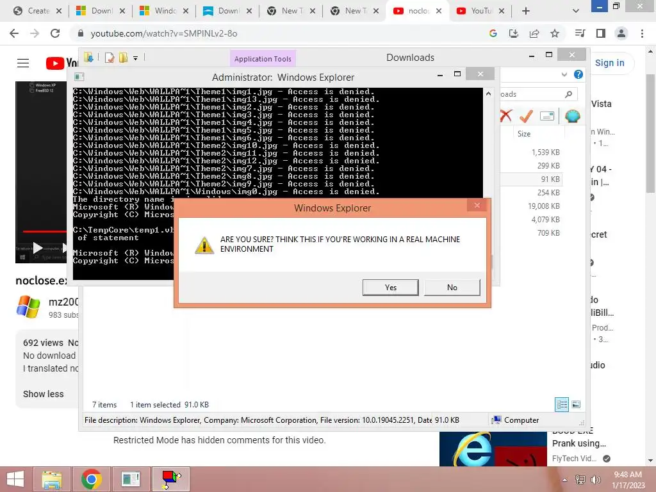
Task: Close the noclose YouTube tab
Action: (x=438, y=11)
